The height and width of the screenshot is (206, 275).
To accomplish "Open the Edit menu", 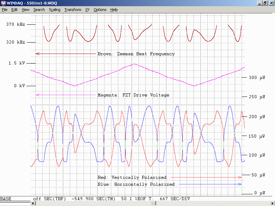I will [14, 10].
